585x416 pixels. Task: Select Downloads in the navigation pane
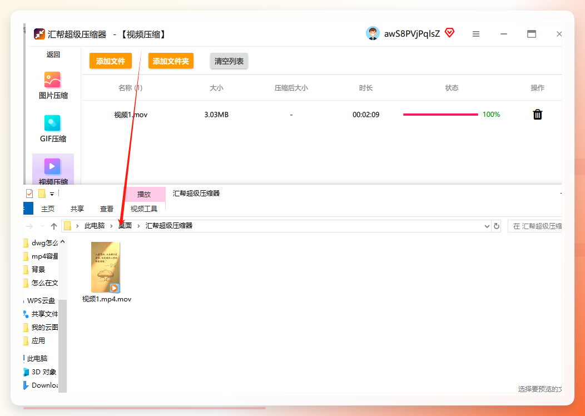coord(41,385)
